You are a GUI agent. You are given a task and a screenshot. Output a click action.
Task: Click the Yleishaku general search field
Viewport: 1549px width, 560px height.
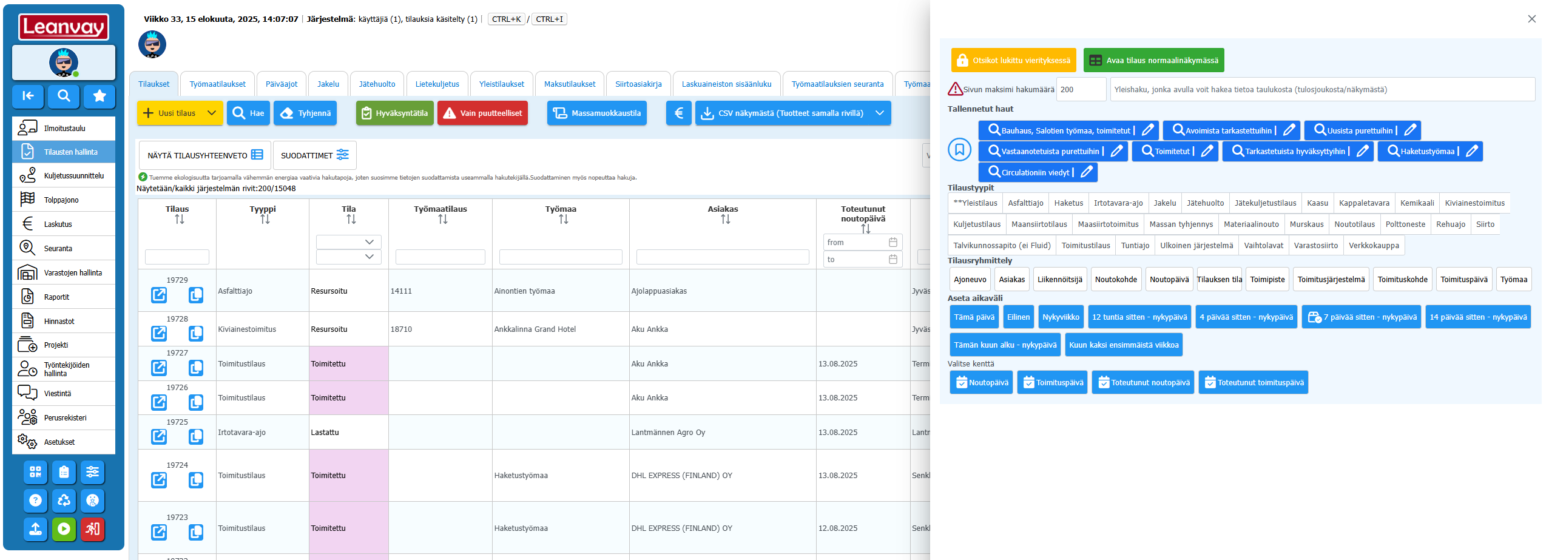1321,90
